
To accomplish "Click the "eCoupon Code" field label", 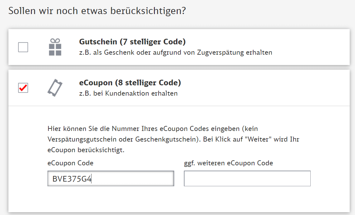I will (70, 163).
